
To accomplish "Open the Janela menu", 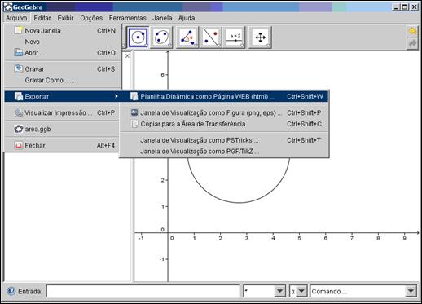I will click(x=162, y=18).
